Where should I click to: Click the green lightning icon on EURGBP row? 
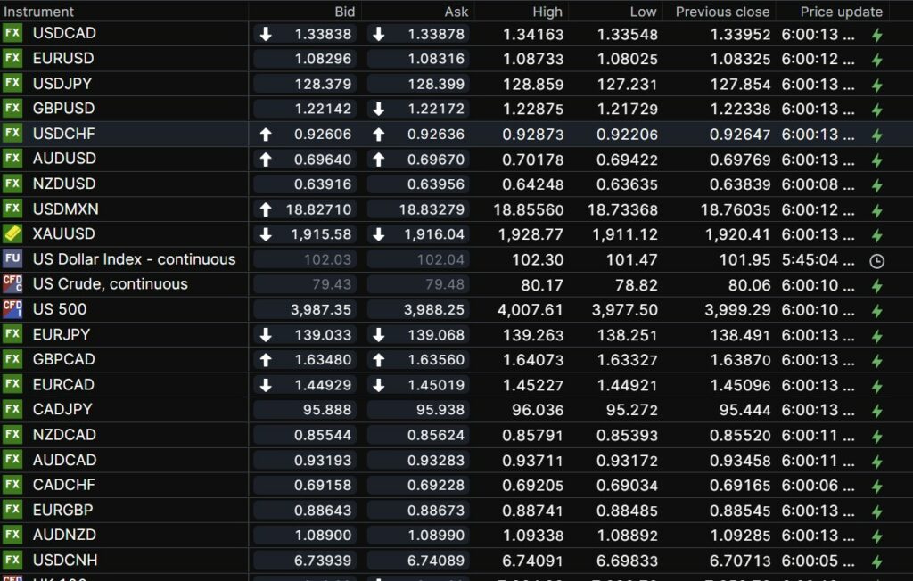pyautogui.click(x=876, y=511)
